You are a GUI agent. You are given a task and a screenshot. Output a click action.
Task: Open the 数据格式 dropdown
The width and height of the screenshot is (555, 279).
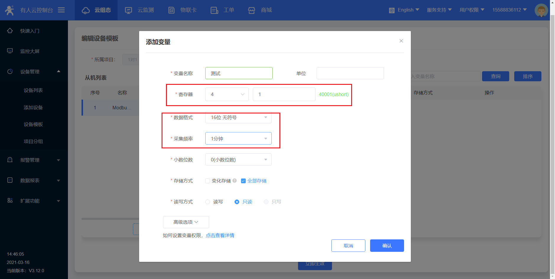tap(238, 117)
